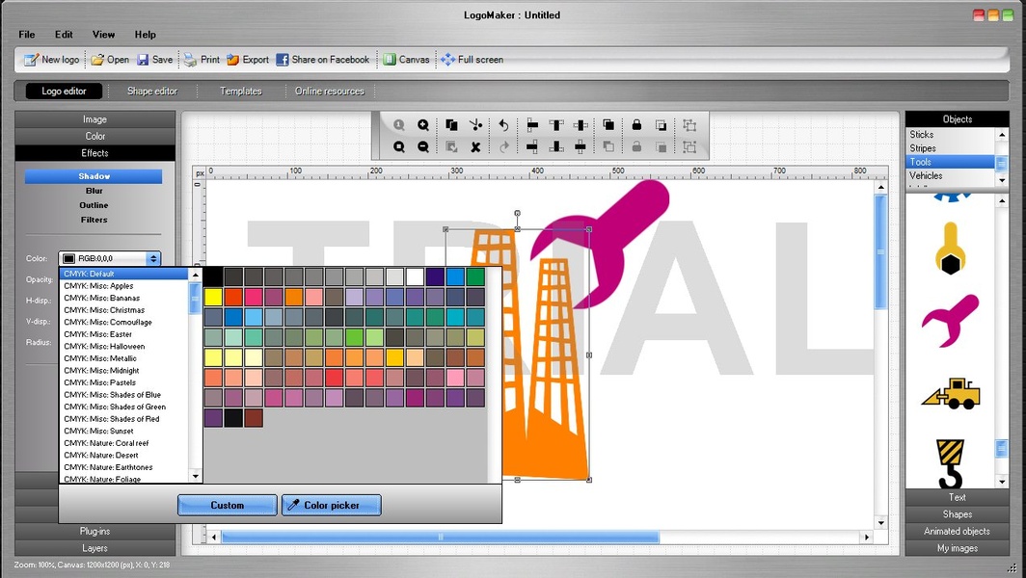Screen dimensions: 1026x578
Task: Select 'CMYK: Misc: Halloween' palette from list
Action: (104, 347)
